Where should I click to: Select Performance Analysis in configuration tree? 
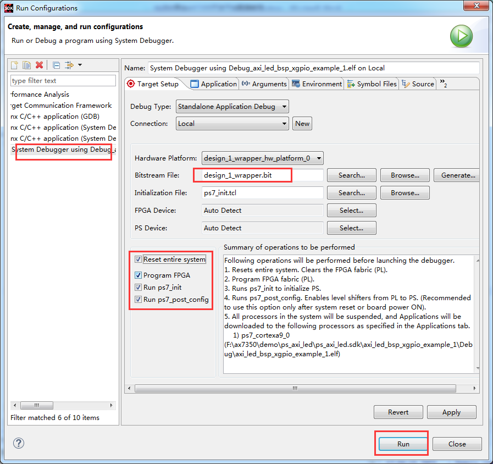pyautogui.click(x=40, y=95)
